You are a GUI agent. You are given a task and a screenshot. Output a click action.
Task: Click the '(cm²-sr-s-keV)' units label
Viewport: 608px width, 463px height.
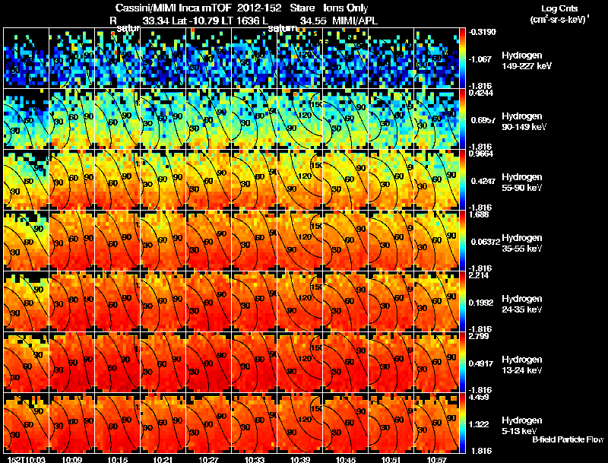pos(559,20)
